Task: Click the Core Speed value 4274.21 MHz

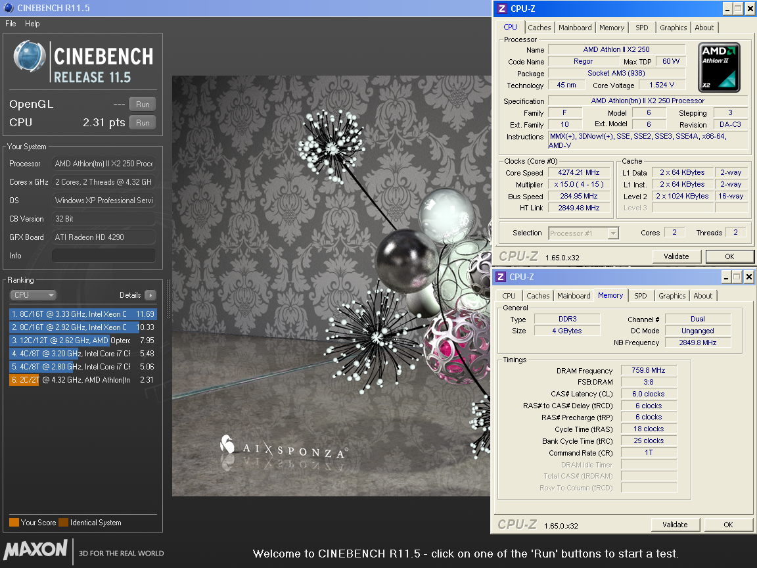Action: point(579,172)
